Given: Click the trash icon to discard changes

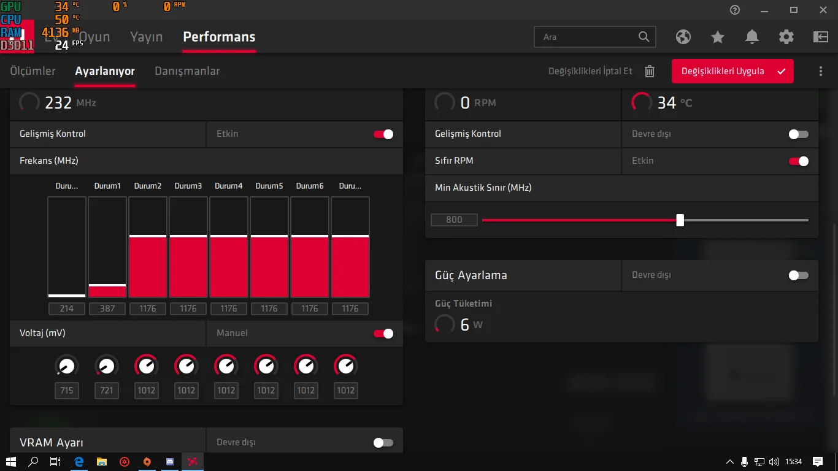Looking at the screenshot, I should (650, 71).
